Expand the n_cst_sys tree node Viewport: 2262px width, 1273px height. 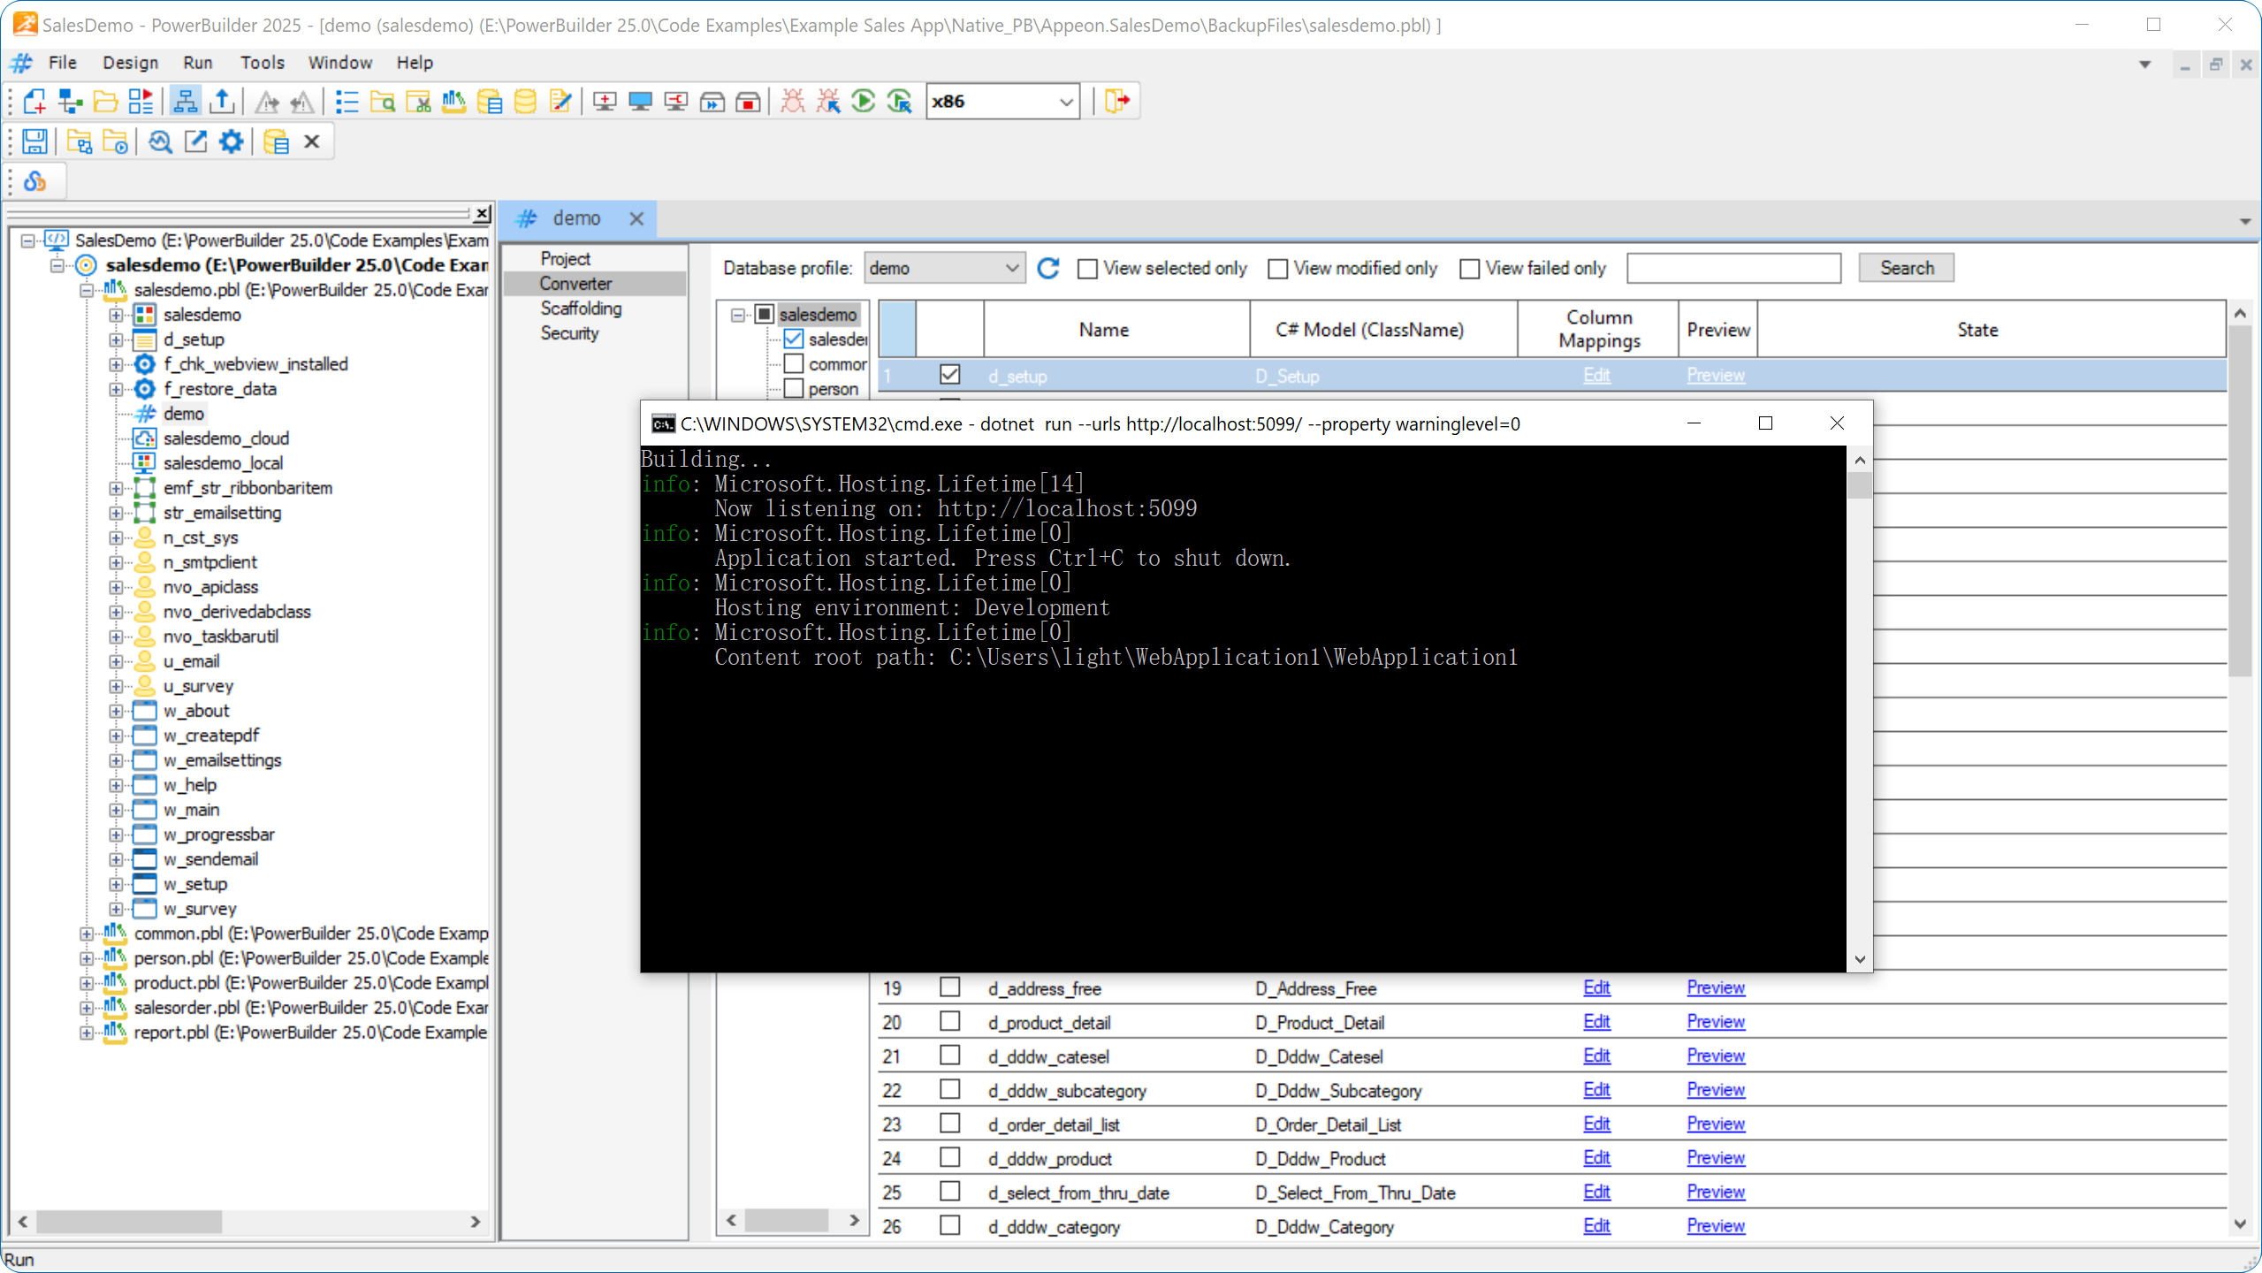coord(116,537)
